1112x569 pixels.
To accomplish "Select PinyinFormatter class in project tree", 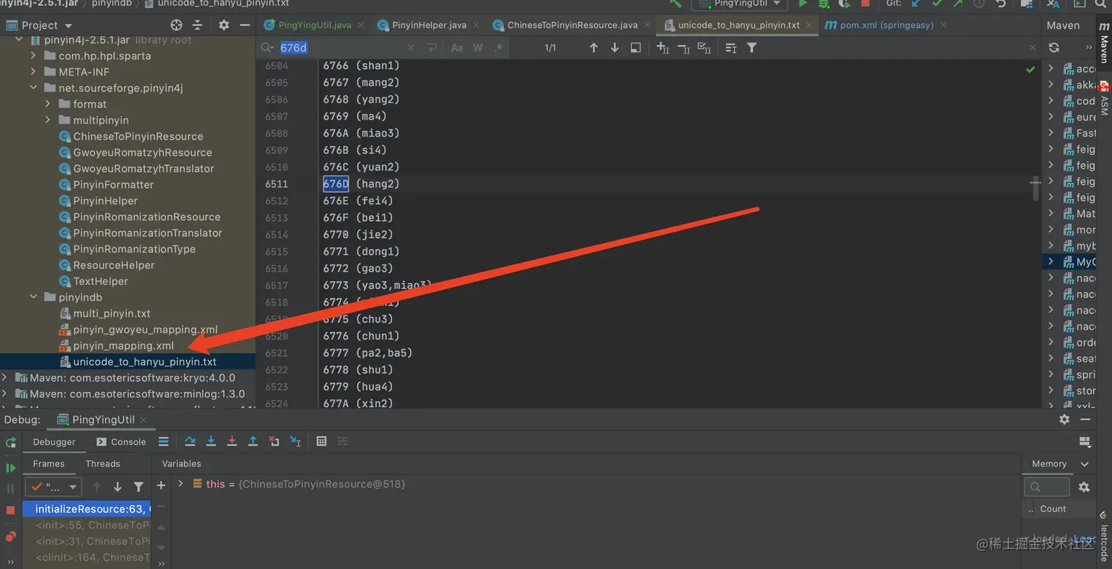I will point(113,185).
